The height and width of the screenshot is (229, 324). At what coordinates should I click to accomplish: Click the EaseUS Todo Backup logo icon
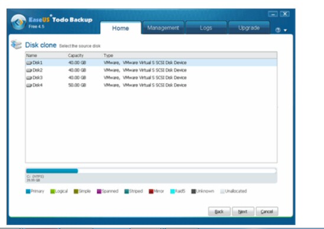coord(18,22)
